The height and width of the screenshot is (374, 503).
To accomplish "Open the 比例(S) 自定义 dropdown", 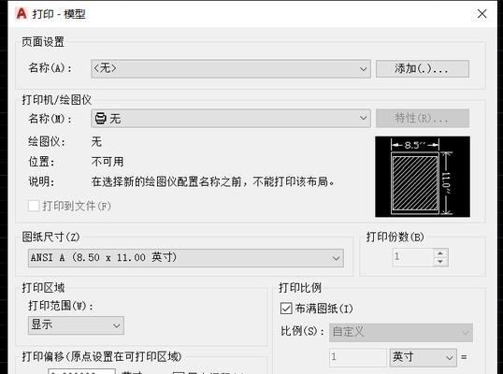I will pos(401,333).
